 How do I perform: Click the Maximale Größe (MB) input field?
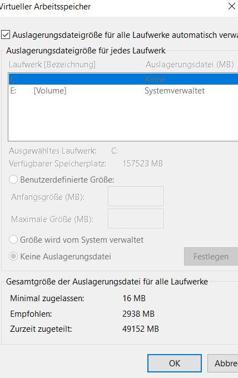pyautogui.click(x=136, y=219)
